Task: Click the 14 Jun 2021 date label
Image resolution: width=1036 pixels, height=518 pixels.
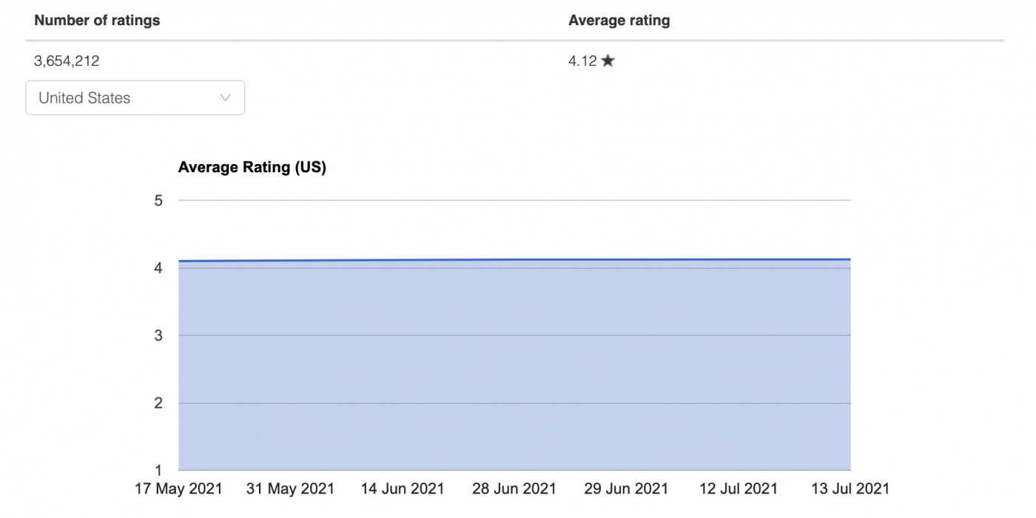Action: click(x=402, y=488)
